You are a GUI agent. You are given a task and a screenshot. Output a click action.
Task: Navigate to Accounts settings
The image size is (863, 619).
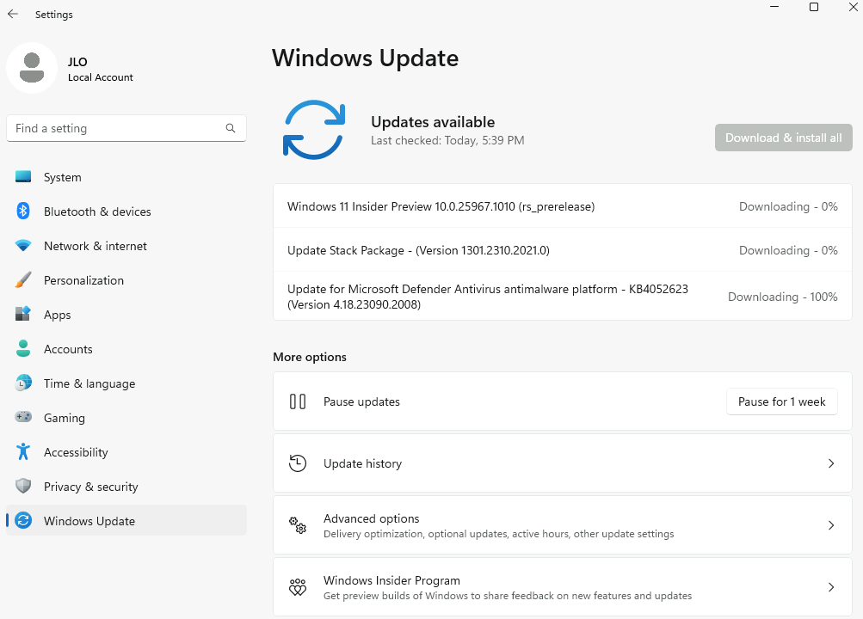click(x=126, y=349)
